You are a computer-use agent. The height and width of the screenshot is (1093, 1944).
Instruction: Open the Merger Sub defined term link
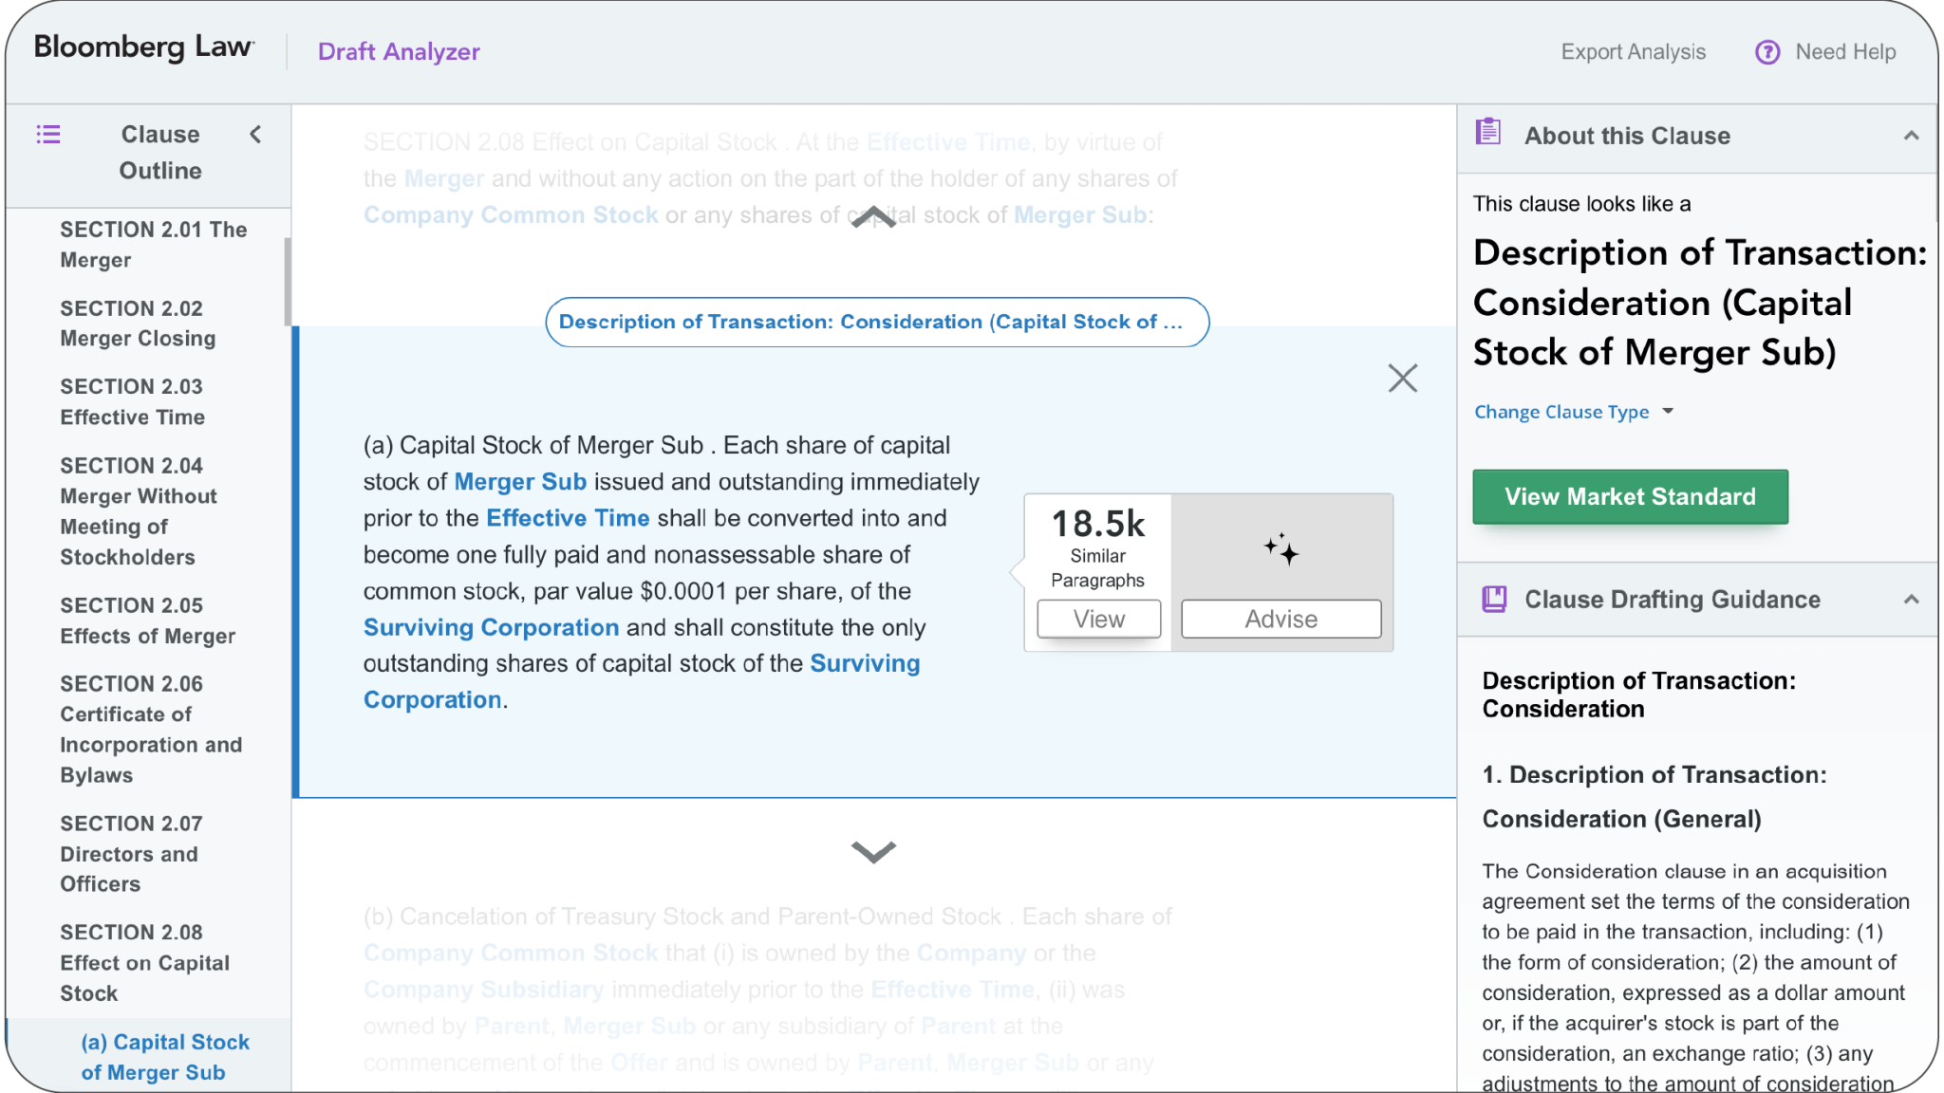pos(520,481)
